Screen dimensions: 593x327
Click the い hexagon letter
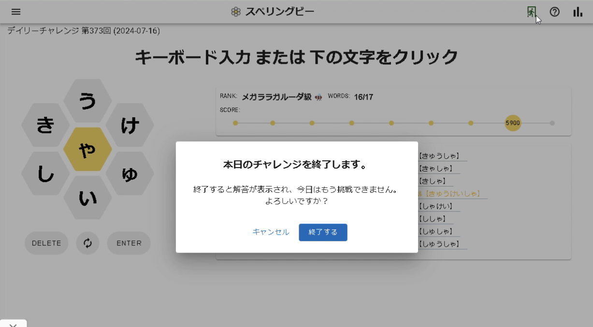point(87,198)
